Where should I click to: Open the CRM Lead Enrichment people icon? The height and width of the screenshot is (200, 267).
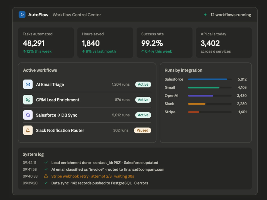click(28, 100)
